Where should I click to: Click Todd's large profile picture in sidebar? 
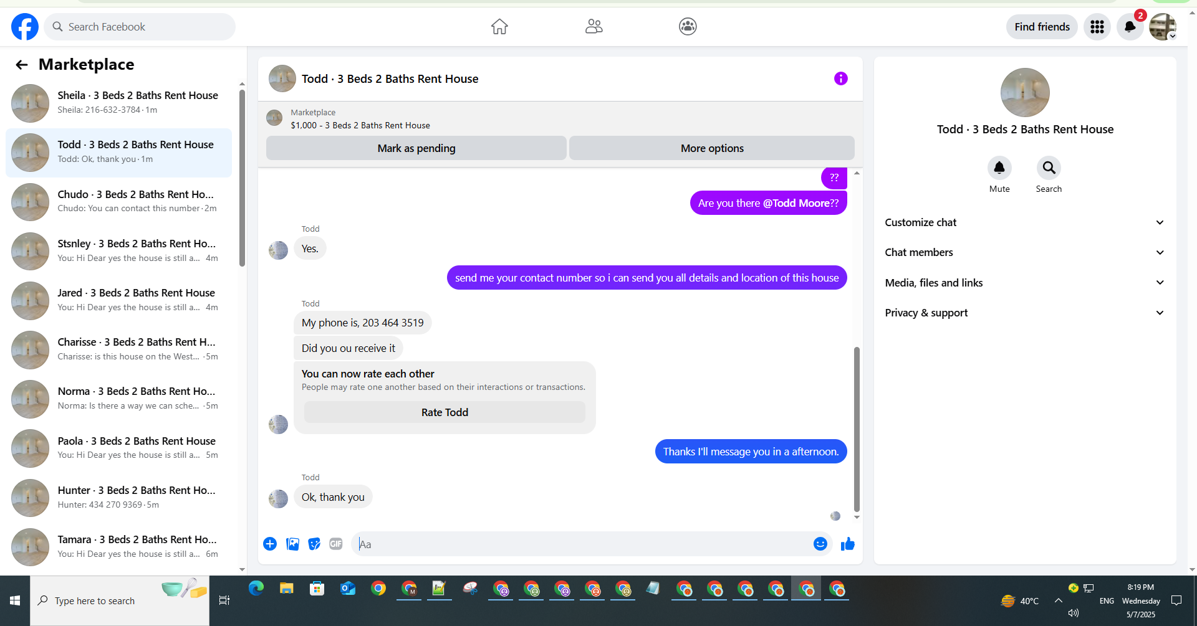(x=1025, y=92)
